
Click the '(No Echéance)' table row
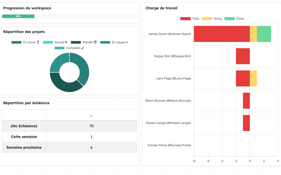(x=69, y=126)
